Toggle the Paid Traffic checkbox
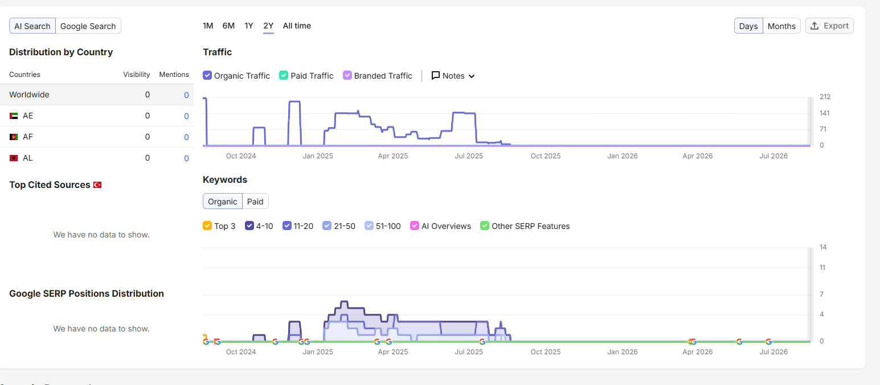The image size is (880, 385). pos(284,75)
